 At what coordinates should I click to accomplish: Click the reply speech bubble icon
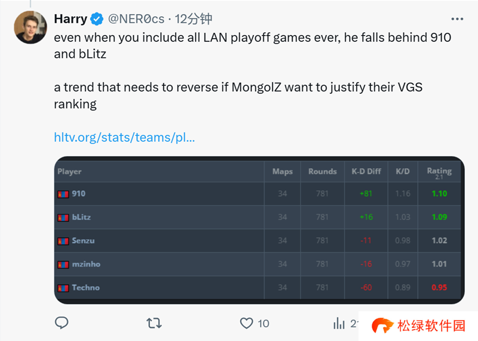click(62, 323)
